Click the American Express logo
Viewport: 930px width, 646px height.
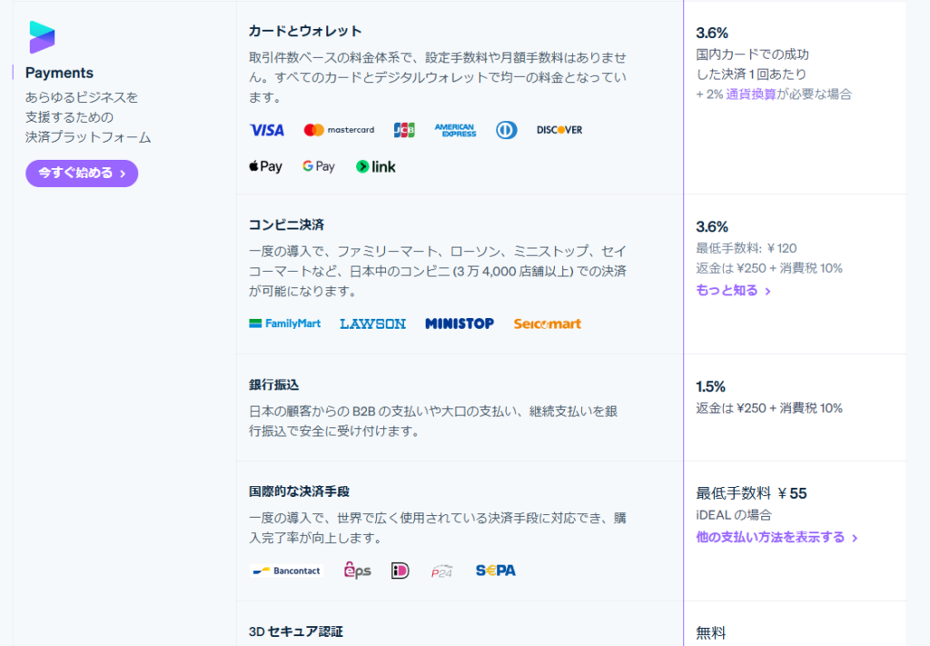coord(455,130)
